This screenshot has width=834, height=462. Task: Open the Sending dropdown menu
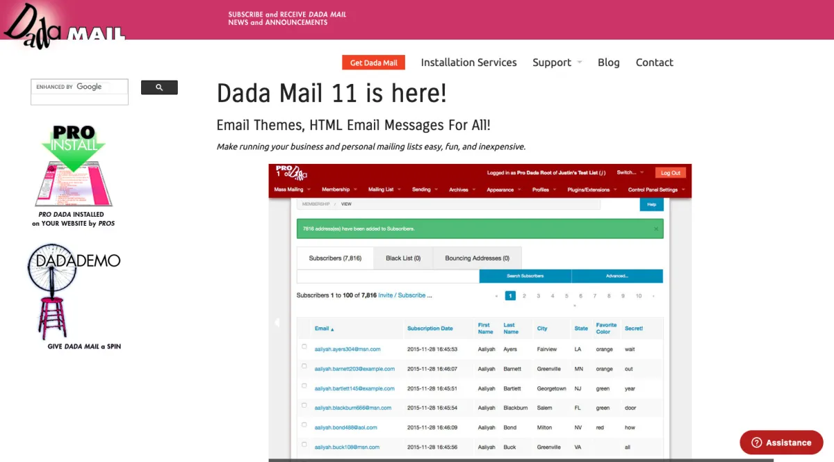[x=425, y=190]
